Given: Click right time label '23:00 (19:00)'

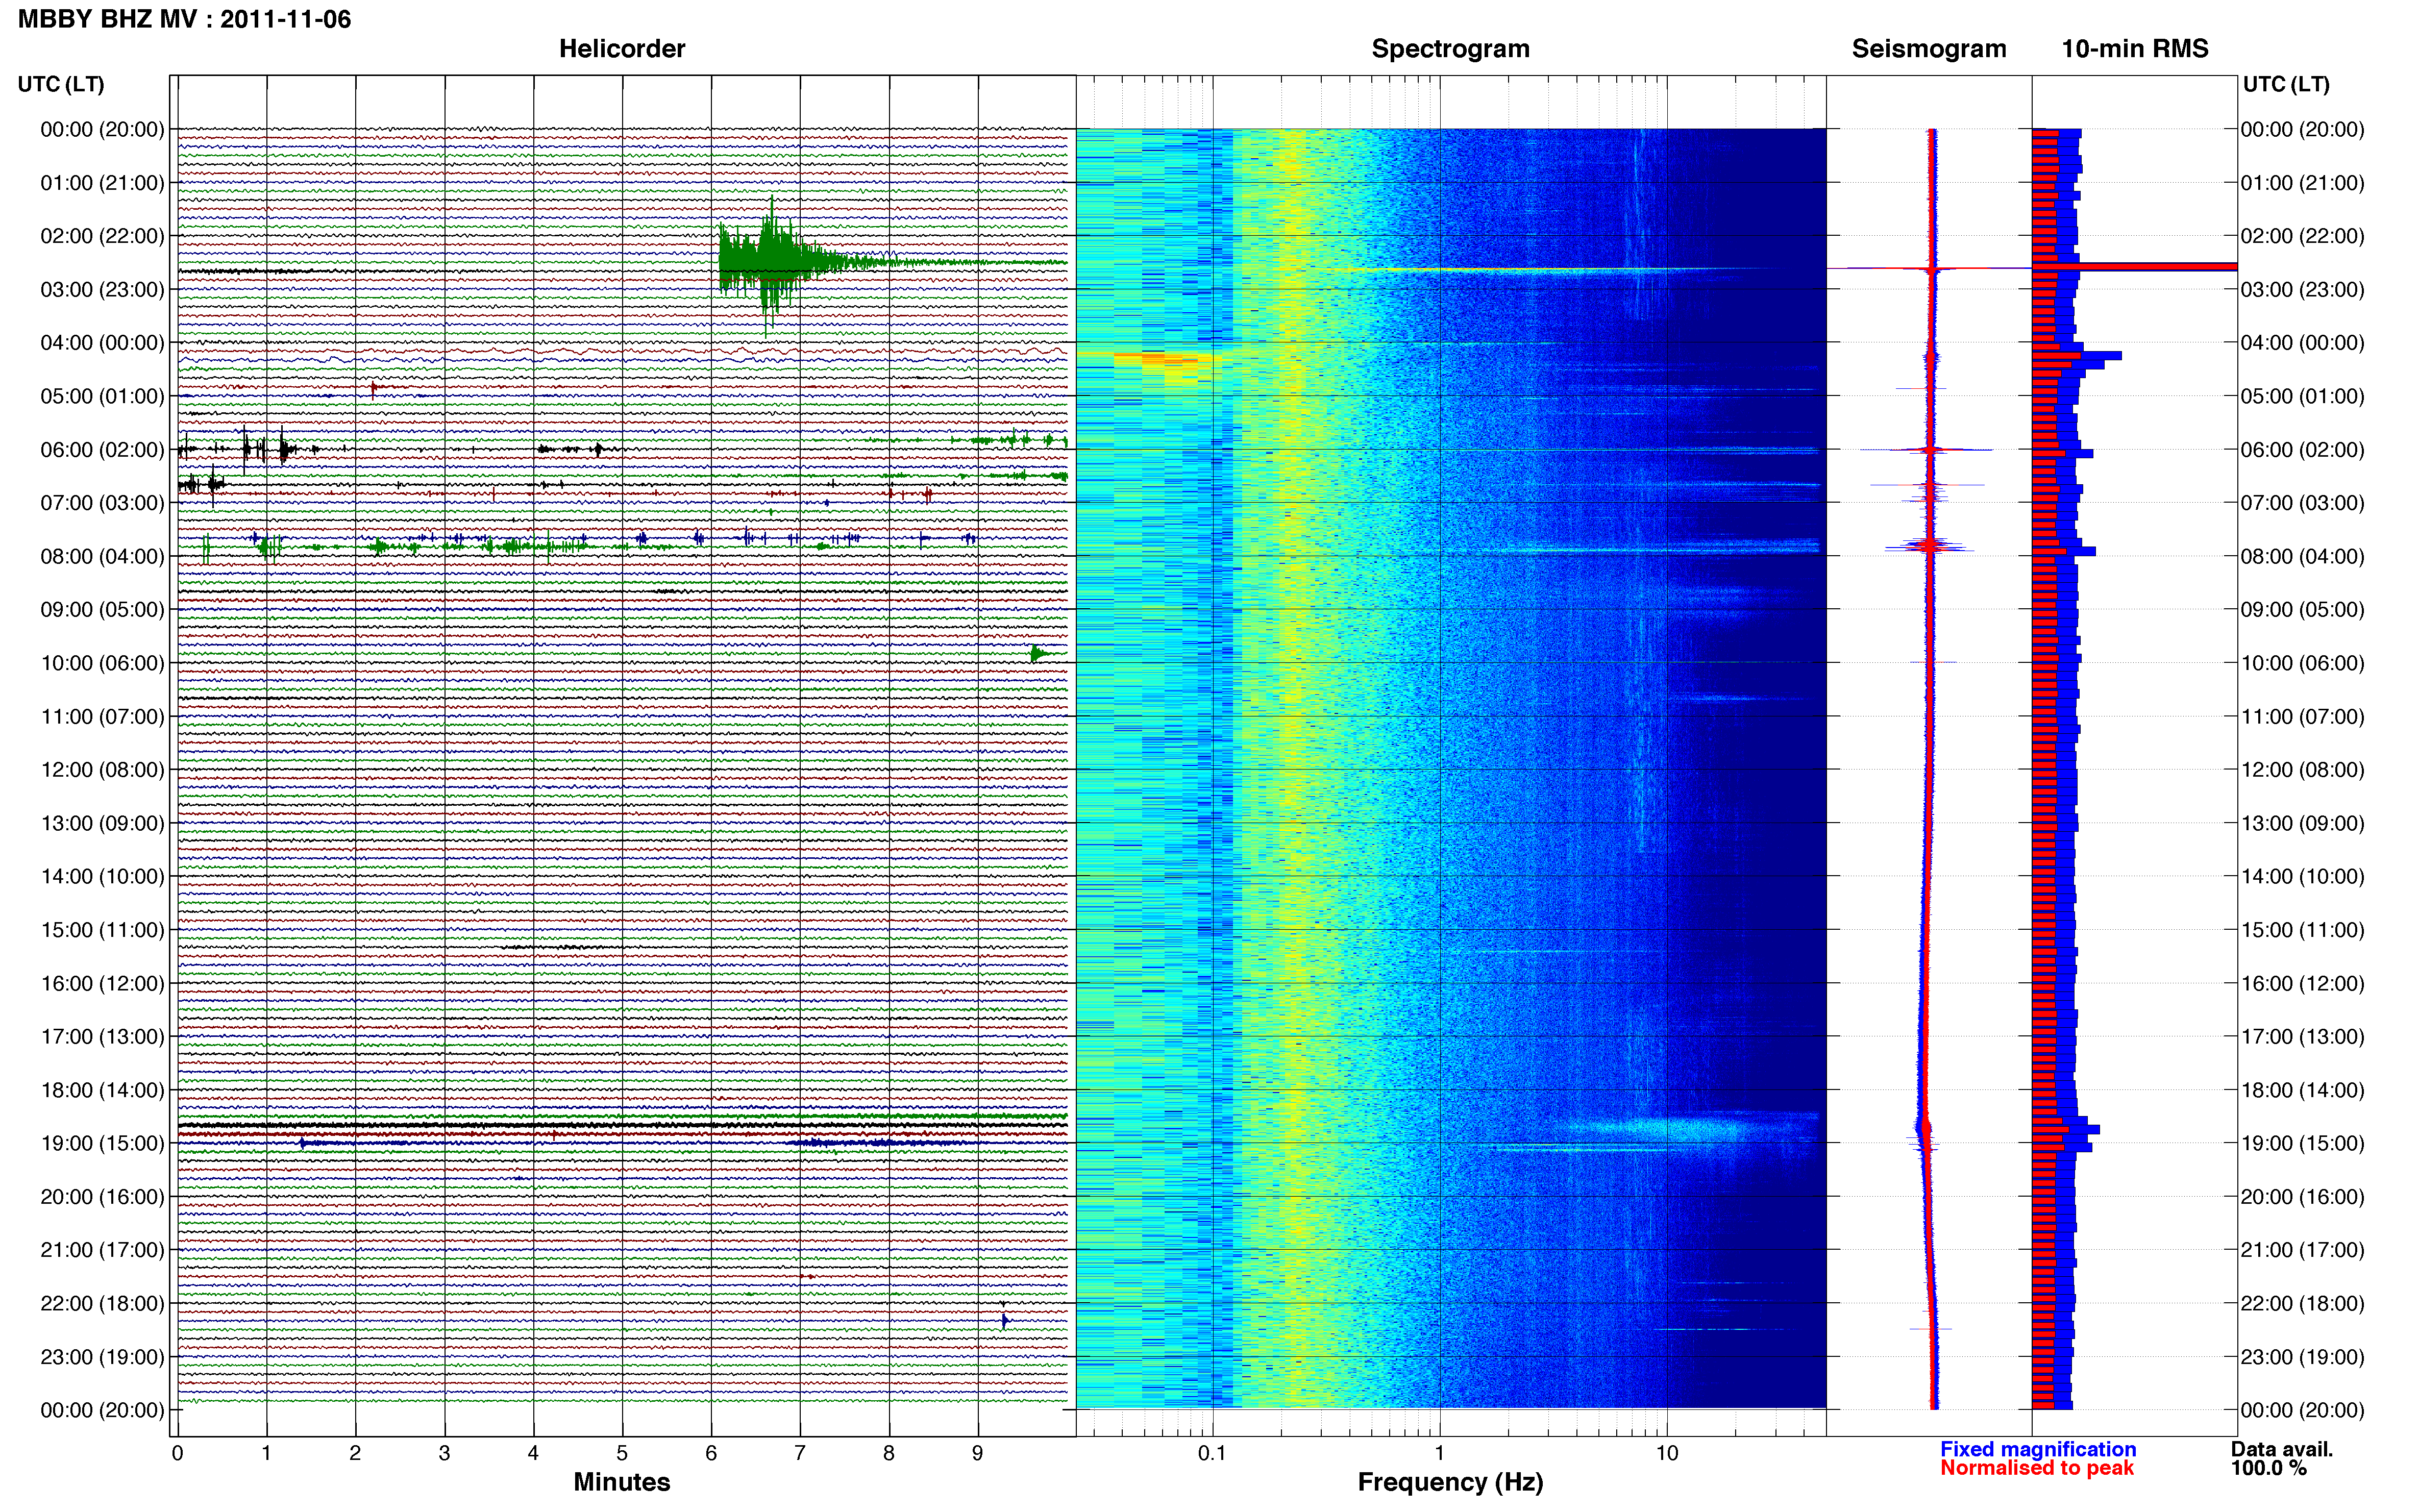Looking at the screenshot, I should (2303, 1357).
